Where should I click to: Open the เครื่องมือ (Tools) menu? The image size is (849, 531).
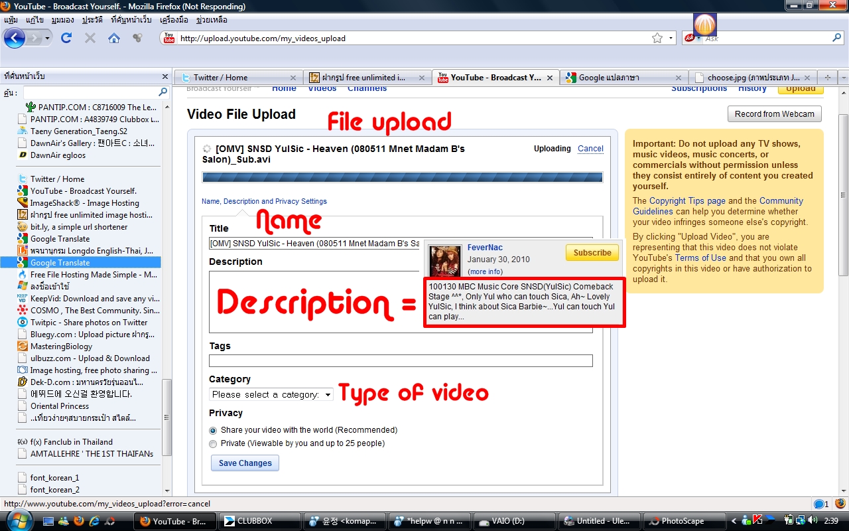[175, 20]
